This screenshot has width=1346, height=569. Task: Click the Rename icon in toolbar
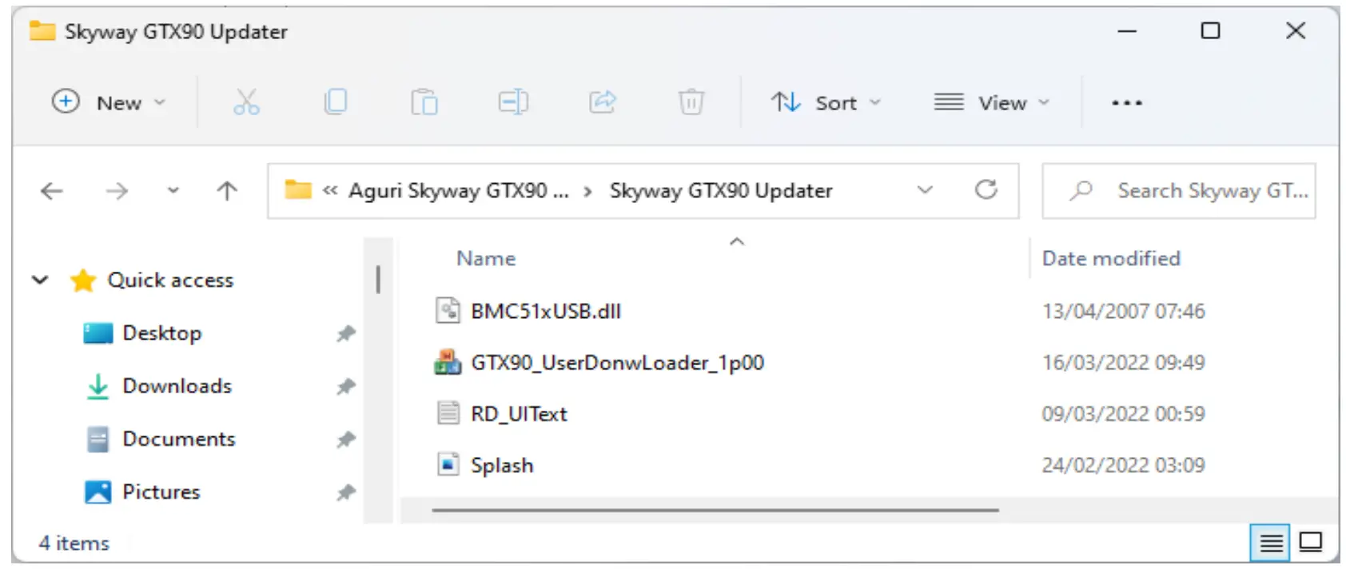click(x=513, y=102)
